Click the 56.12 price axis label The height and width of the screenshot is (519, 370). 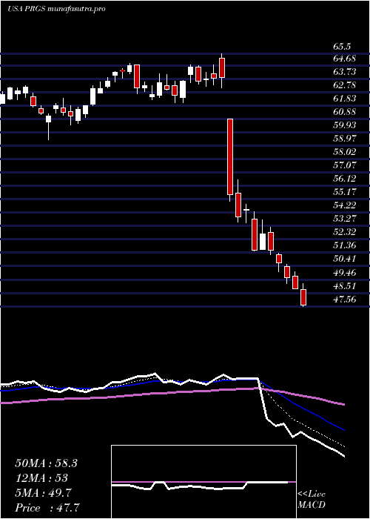pyautogui.click(x=345, y=179)
